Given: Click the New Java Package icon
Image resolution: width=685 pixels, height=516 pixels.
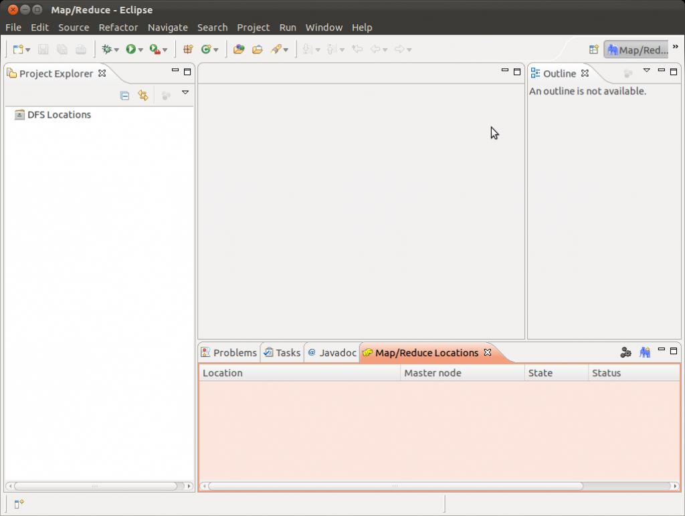Looking at the screenshot, I should coord(188,49).
